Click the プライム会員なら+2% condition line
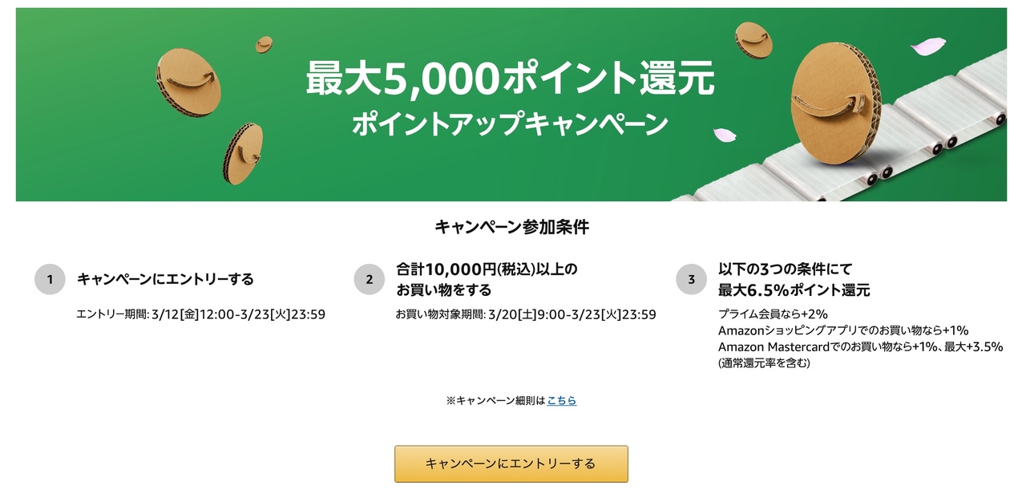This screenshot has width=1026, height=502. [x=773, y=314]
